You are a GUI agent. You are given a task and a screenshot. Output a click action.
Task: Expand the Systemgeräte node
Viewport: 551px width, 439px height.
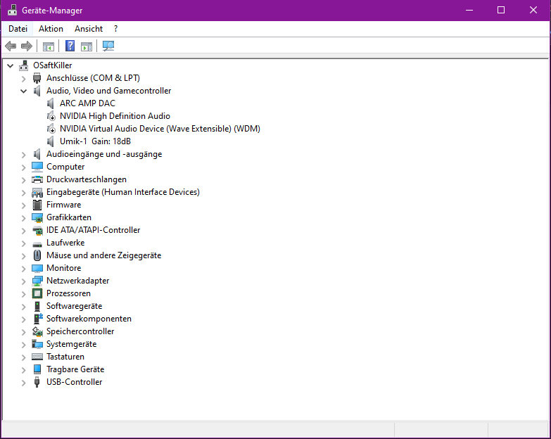coord(23,344)
